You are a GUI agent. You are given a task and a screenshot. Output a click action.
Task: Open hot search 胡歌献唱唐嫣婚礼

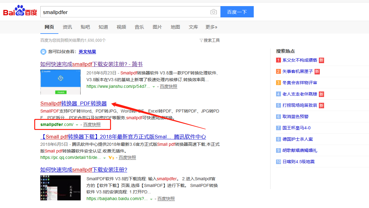point(300,151)
